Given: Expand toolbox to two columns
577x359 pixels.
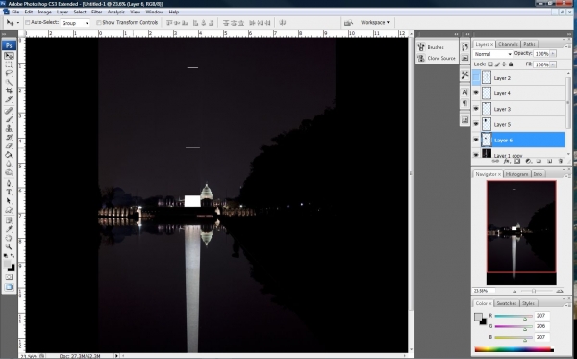Looking at the screenshot, I should pyautogui.click(x=5, y=34).
